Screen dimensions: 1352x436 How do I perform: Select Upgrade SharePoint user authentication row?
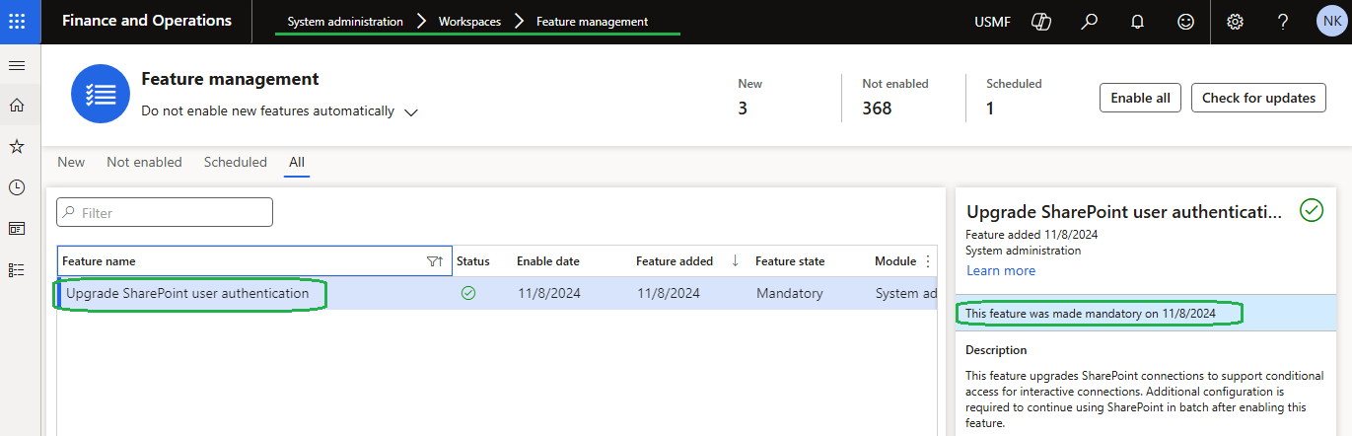click(x=497, y=293)
